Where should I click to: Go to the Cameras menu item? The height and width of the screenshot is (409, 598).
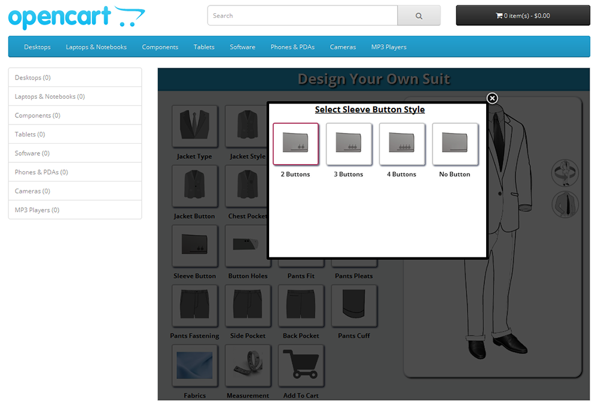(343, 47)
